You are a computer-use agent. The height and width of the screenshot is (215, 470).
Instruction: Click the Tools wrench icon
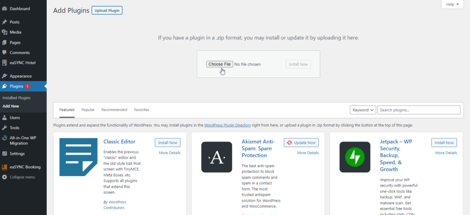pos(5,128)
